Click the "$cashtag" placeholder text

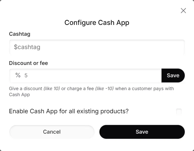click(27, 47)
